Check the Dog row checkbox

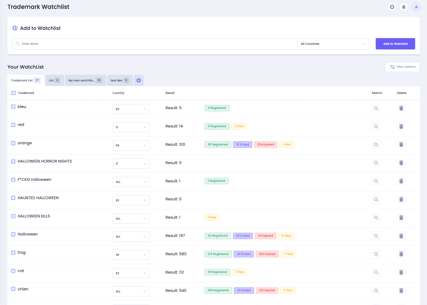[13, 253]
